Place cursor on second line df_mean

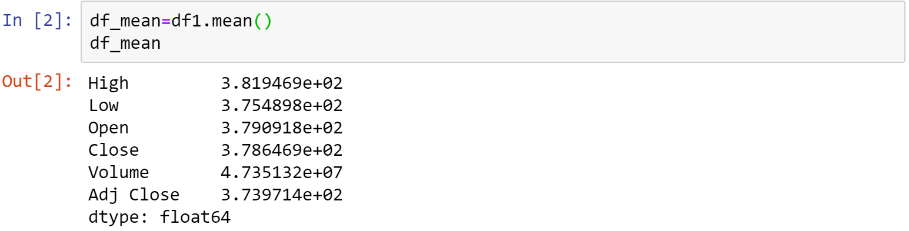125,43
